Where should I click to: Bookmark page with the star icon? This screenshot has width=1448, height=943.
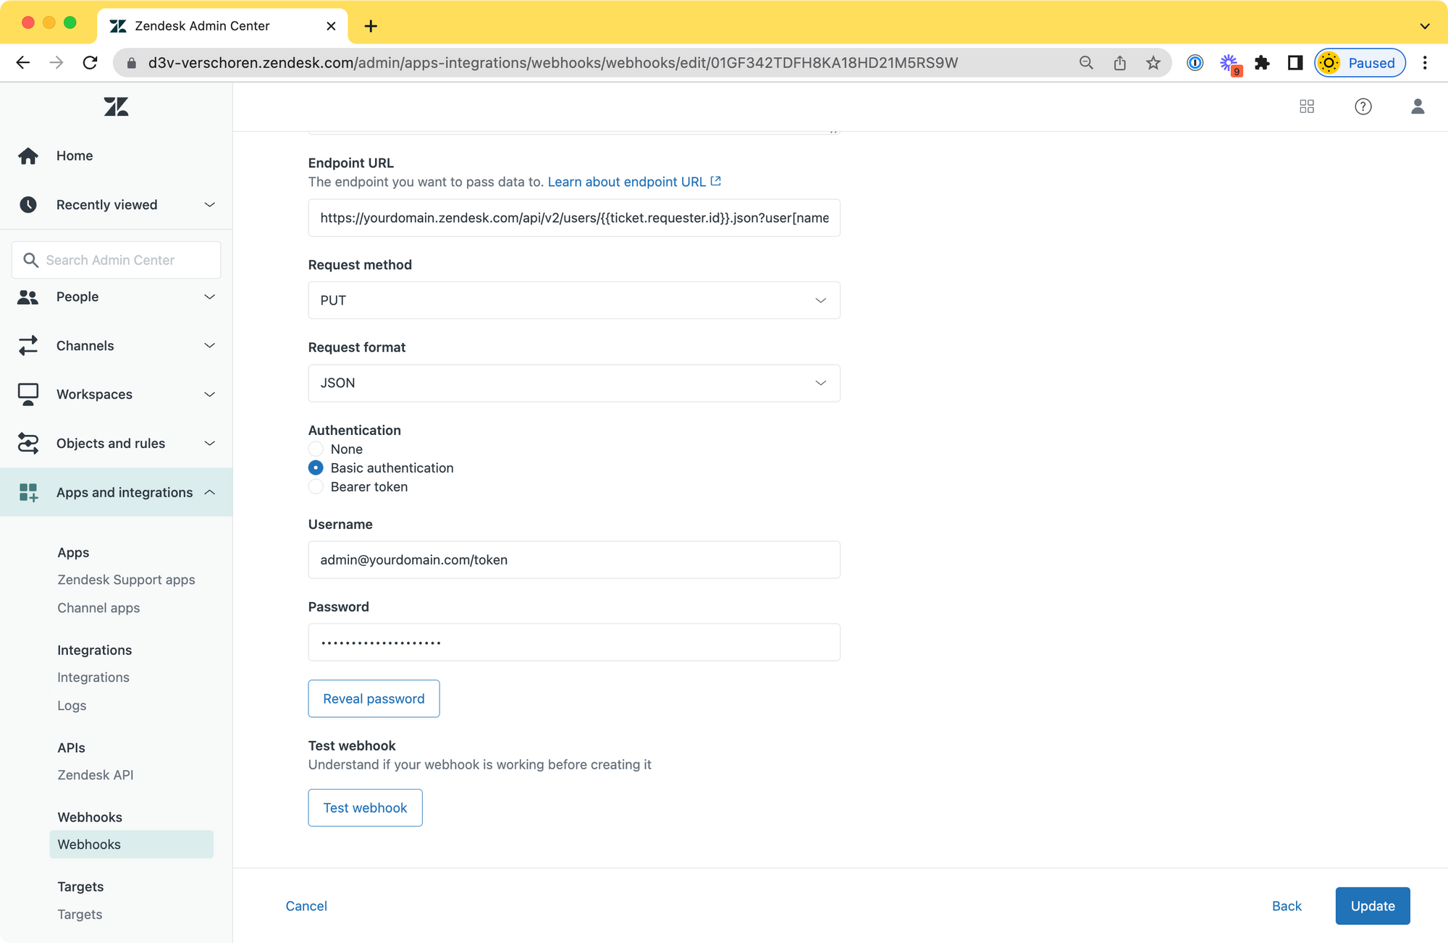(x=1153, y=63)
